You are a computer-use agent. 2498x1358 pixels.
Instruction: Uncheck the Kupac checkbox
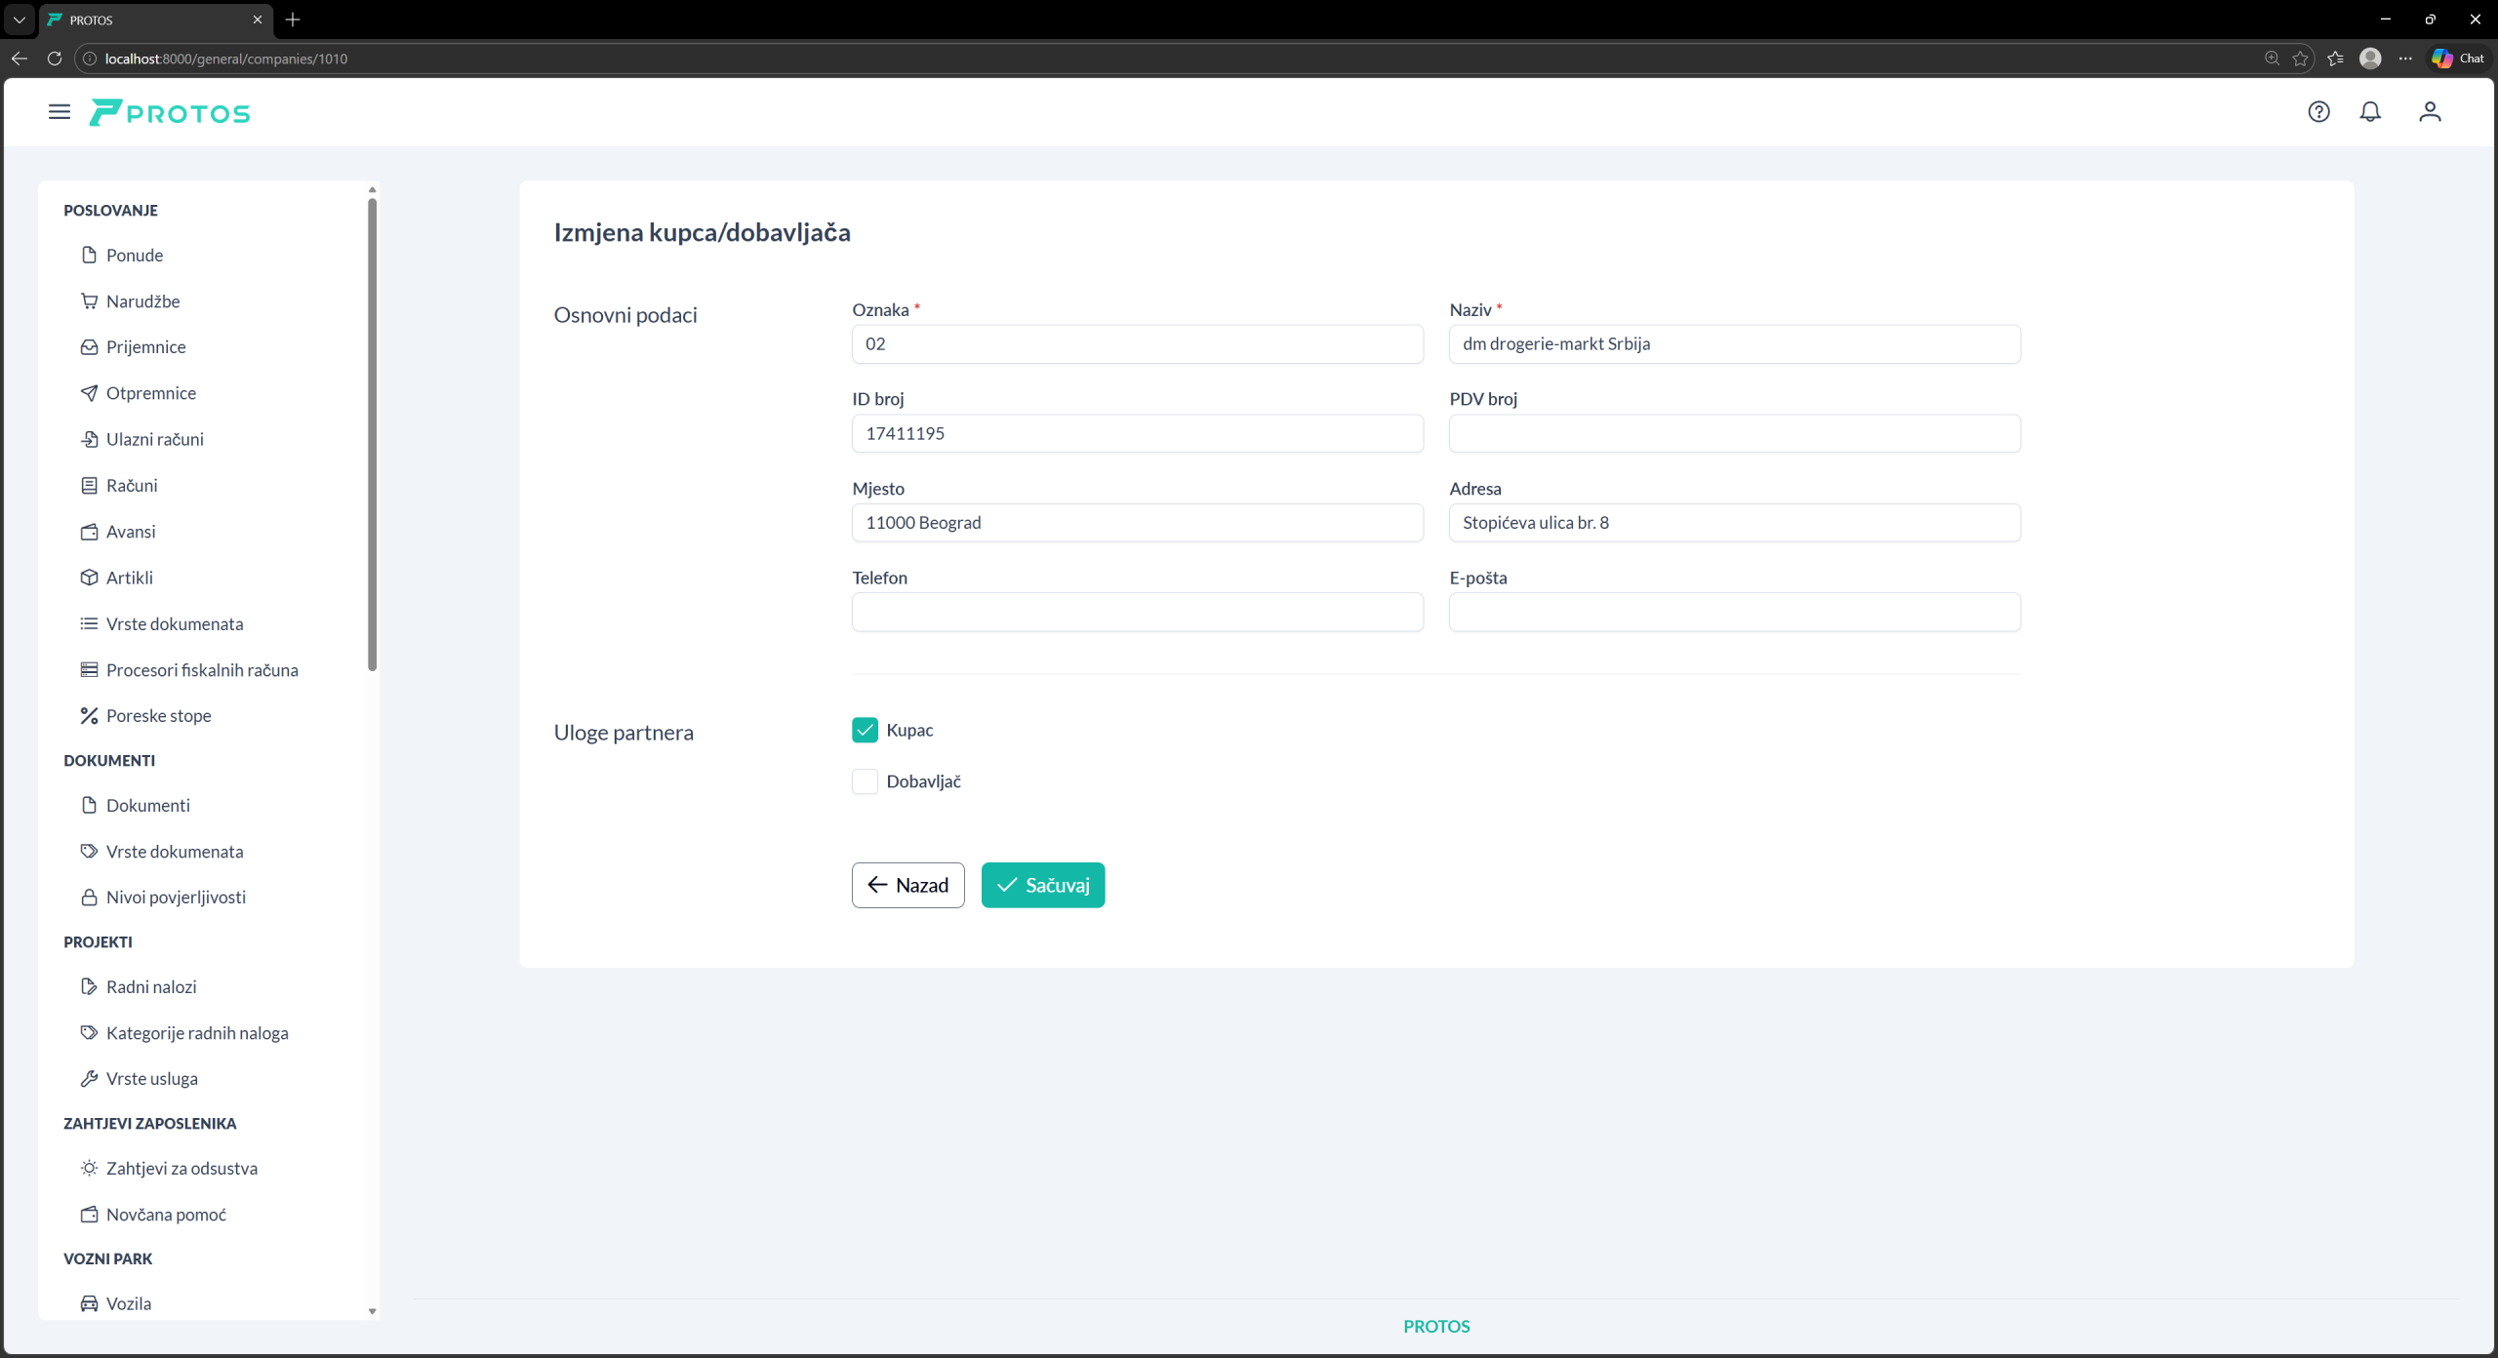coord(865,730)
